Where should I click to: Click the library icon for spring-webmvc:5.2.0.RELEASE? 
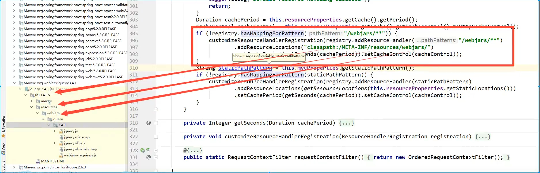tap(21, 77)
